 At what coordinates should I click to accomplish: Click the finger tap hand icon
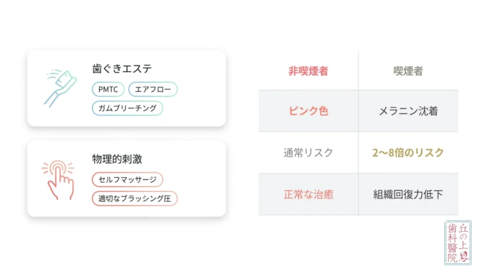(58, 180)
